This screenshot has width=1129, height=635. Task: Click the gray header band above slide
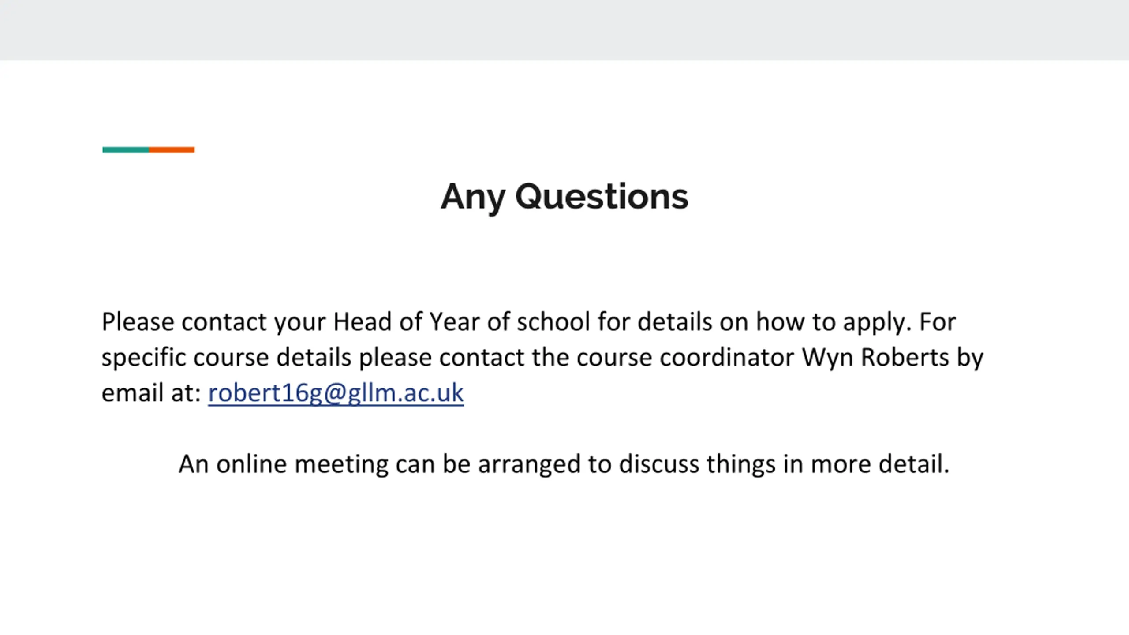[x=564, y=30]
